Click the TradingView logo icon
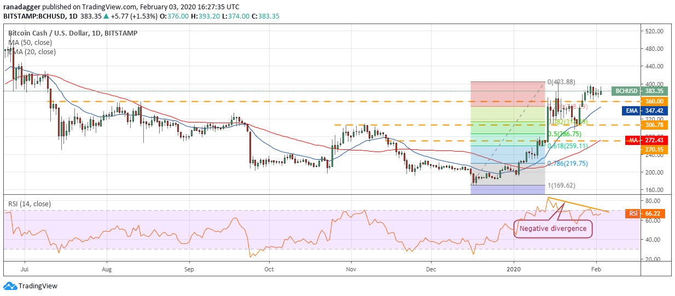Screen dimensions: 675x296 coord(10,286)
